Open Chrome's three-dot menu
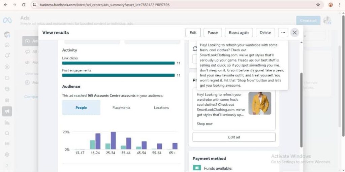The image size is (345, 172). (340, 5)
